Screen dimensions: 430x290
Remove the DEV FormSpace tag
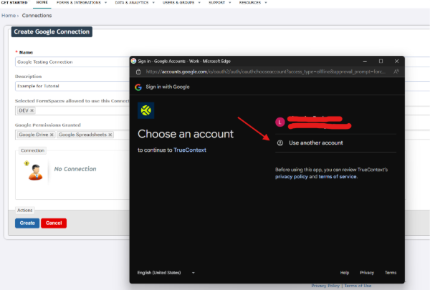(32, 110)
